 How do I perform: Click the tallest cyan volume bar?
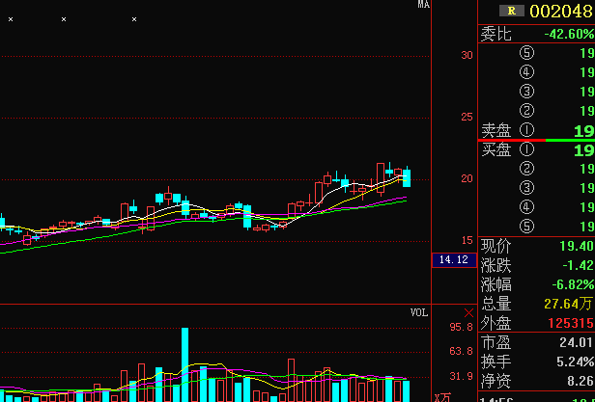click(184, 364)
